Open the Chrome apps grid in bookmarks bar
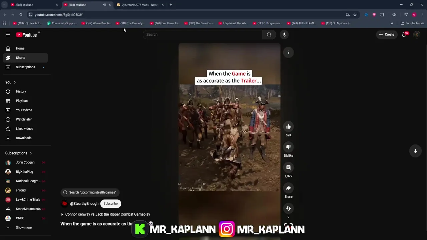The width and height of the screenshot is (427, 240). click(4, 23)
